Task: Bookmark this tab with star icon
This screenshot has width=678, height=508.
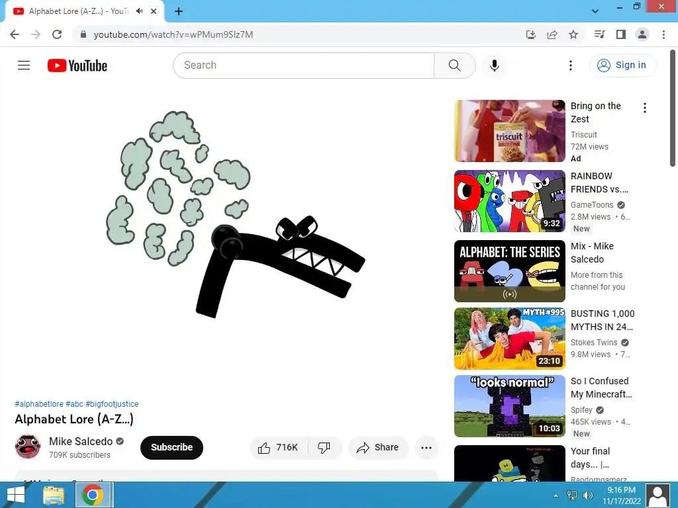Action: tap(573, 34)
